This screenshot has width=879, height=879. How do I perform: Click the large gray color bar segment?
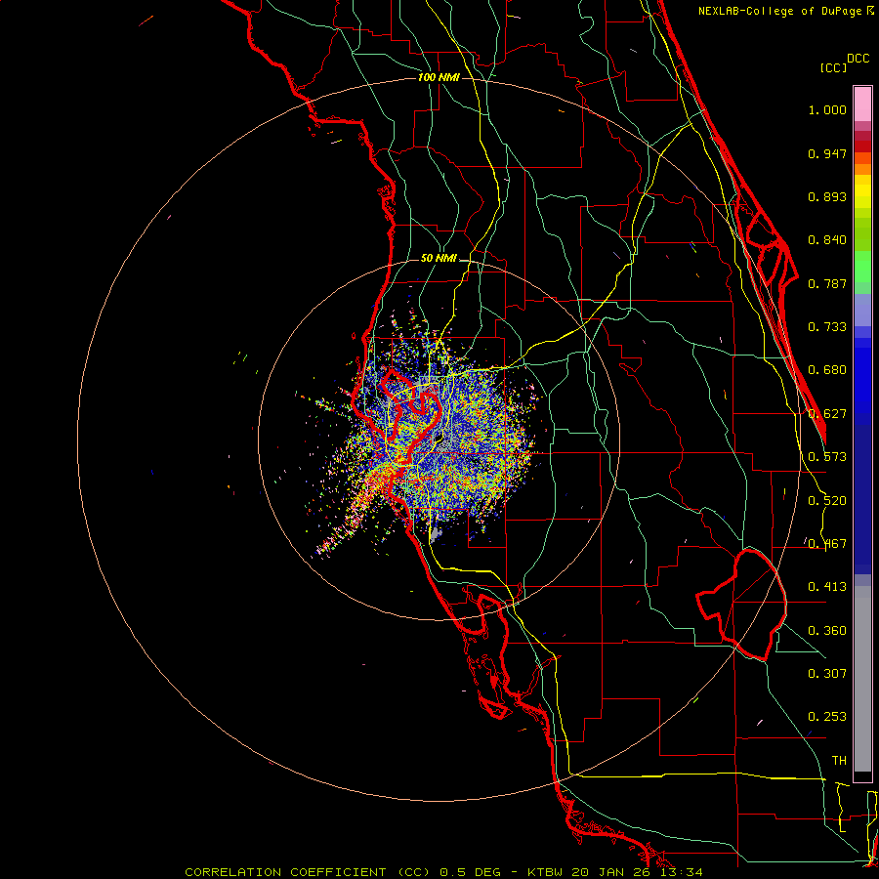862,679
